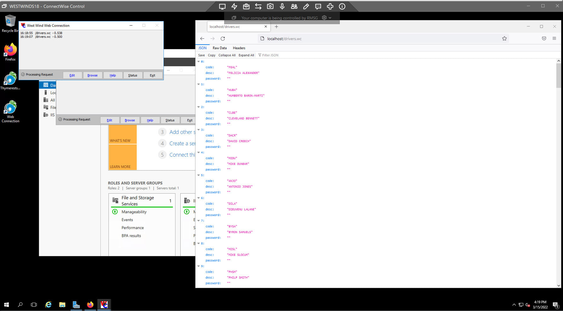Switch to the Raw Data tab
Screen dimensions: 563x311
coord(220,48)
